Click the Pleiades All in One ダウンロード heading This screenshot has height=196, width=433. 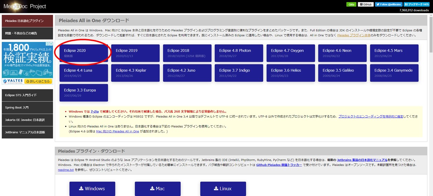94,20
